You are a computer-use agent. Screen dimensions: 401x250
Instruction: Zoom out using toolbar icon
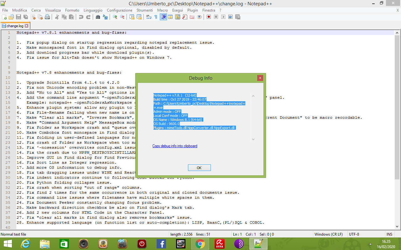click(x=122, y=17)
